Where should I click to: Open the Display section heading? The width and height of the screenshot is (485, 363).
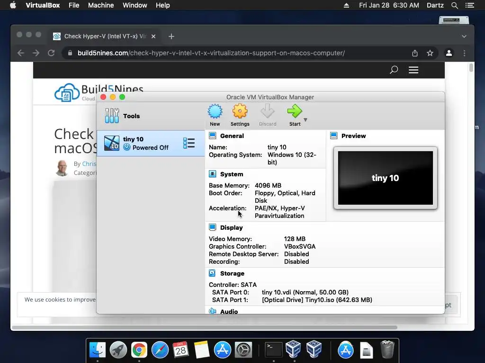(x=231, y=227)
